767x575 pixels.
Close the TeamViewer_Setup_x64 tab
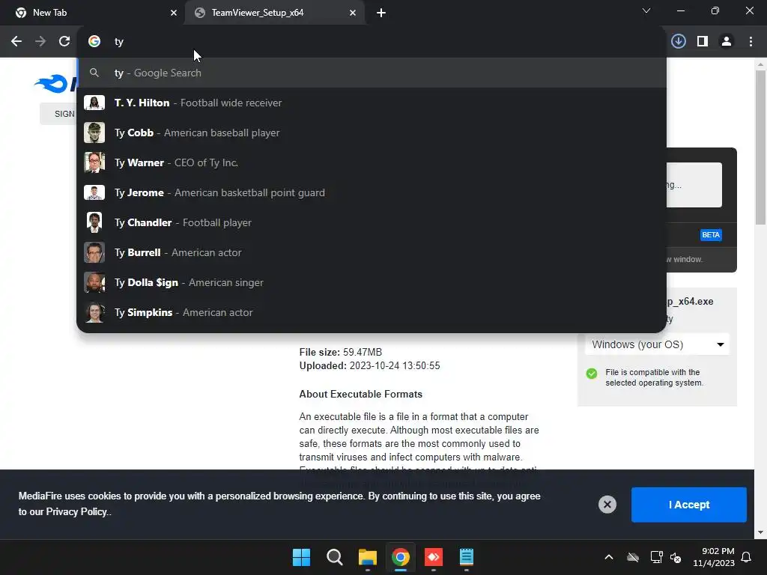coord(352,13)
